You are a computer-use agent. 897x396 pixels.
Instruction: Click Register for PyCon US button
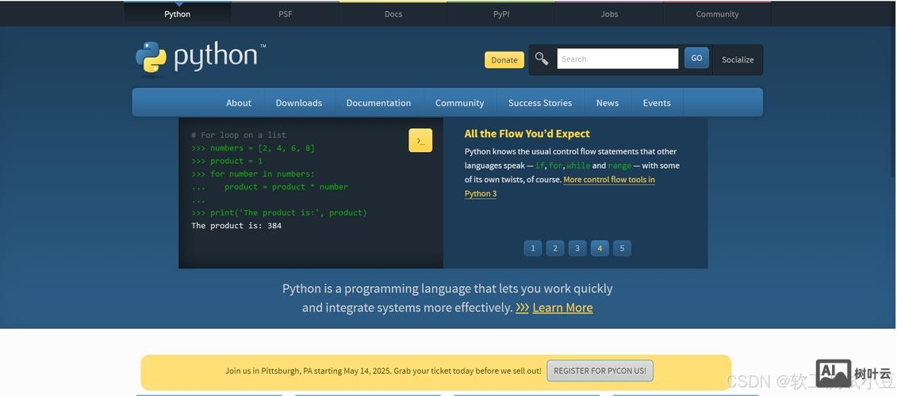coord(600,371)
